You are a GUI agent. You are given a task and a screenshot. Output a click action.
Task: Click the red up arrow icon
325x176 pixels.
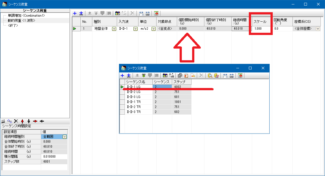(x=23, y=121)
